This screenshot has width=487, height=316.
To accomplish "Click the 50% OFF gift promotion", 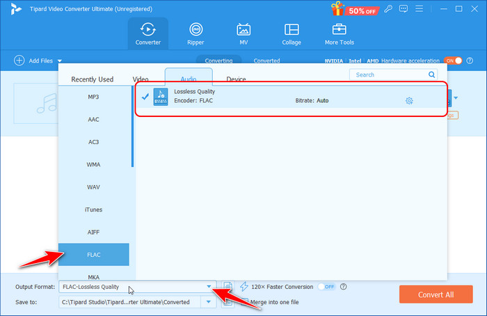I will pyautogui.click(x=354, y=9).
